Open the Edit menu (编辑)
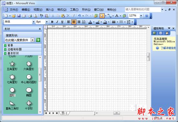The image size is (178, 122). (x=26, y=10)
